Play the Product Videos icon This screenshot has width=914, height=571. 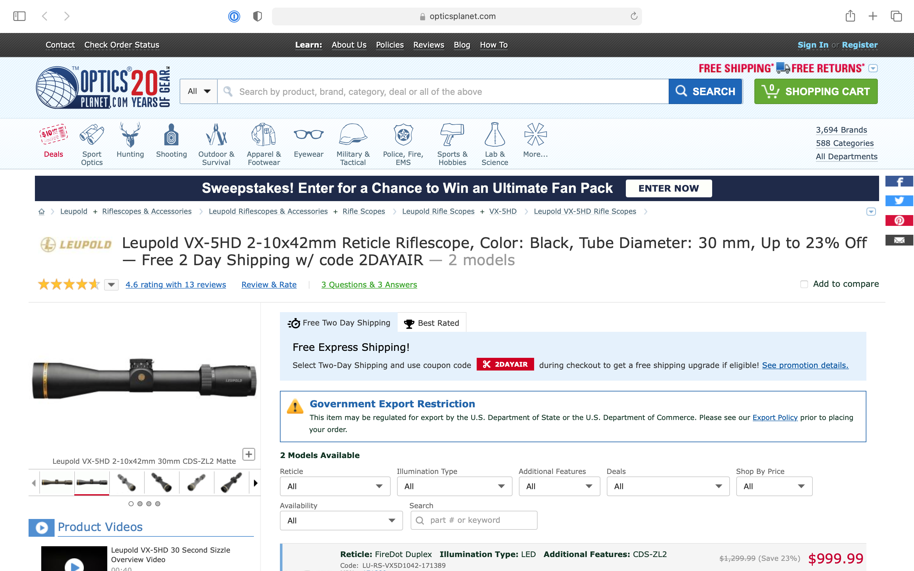click(x=42, y=528)
